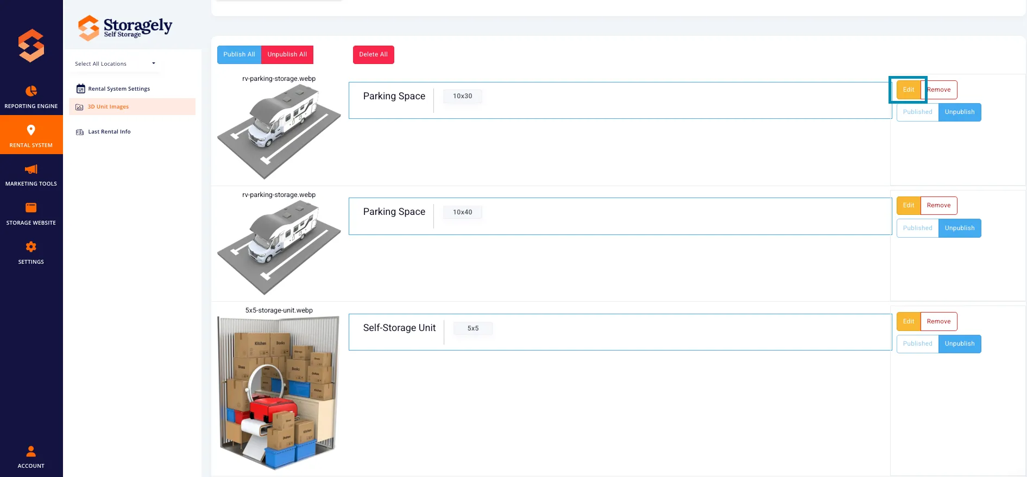Image resolution: width=1027 pixels, height=477 pixels.
Task: Edit the Self-Storage Unit 5x5
Action: (909, 321)
